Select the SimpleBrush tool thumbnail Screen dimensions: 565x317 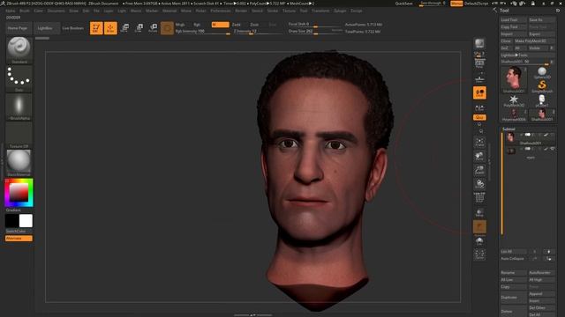542,86
